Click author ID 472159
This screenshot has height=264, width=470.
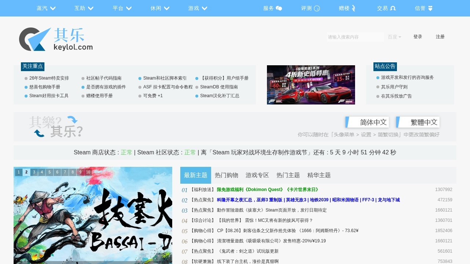tap(445, 200)
